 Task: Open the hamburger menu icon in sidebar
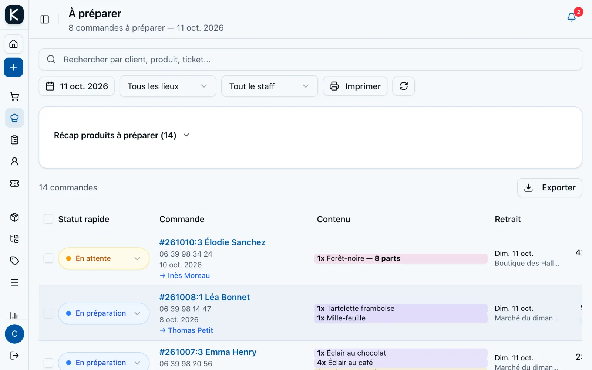[14, 282]
